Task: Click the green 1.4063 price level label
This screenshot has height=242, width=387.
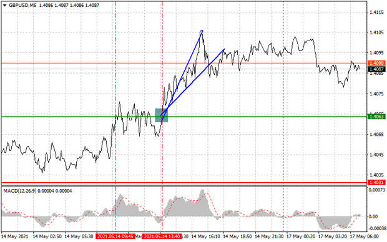Action: coord(376,117)
